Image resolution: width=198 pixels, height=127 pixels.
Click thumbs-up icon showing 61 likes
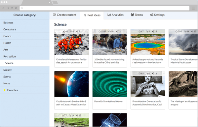(x=64, y=31)
